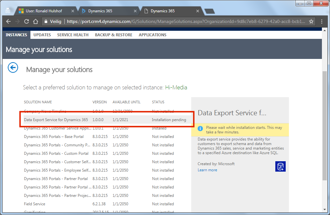330x215 pixels.
Task: Select Data Export Service for Dynamics 365 row
Action: [x=107, y=119]
